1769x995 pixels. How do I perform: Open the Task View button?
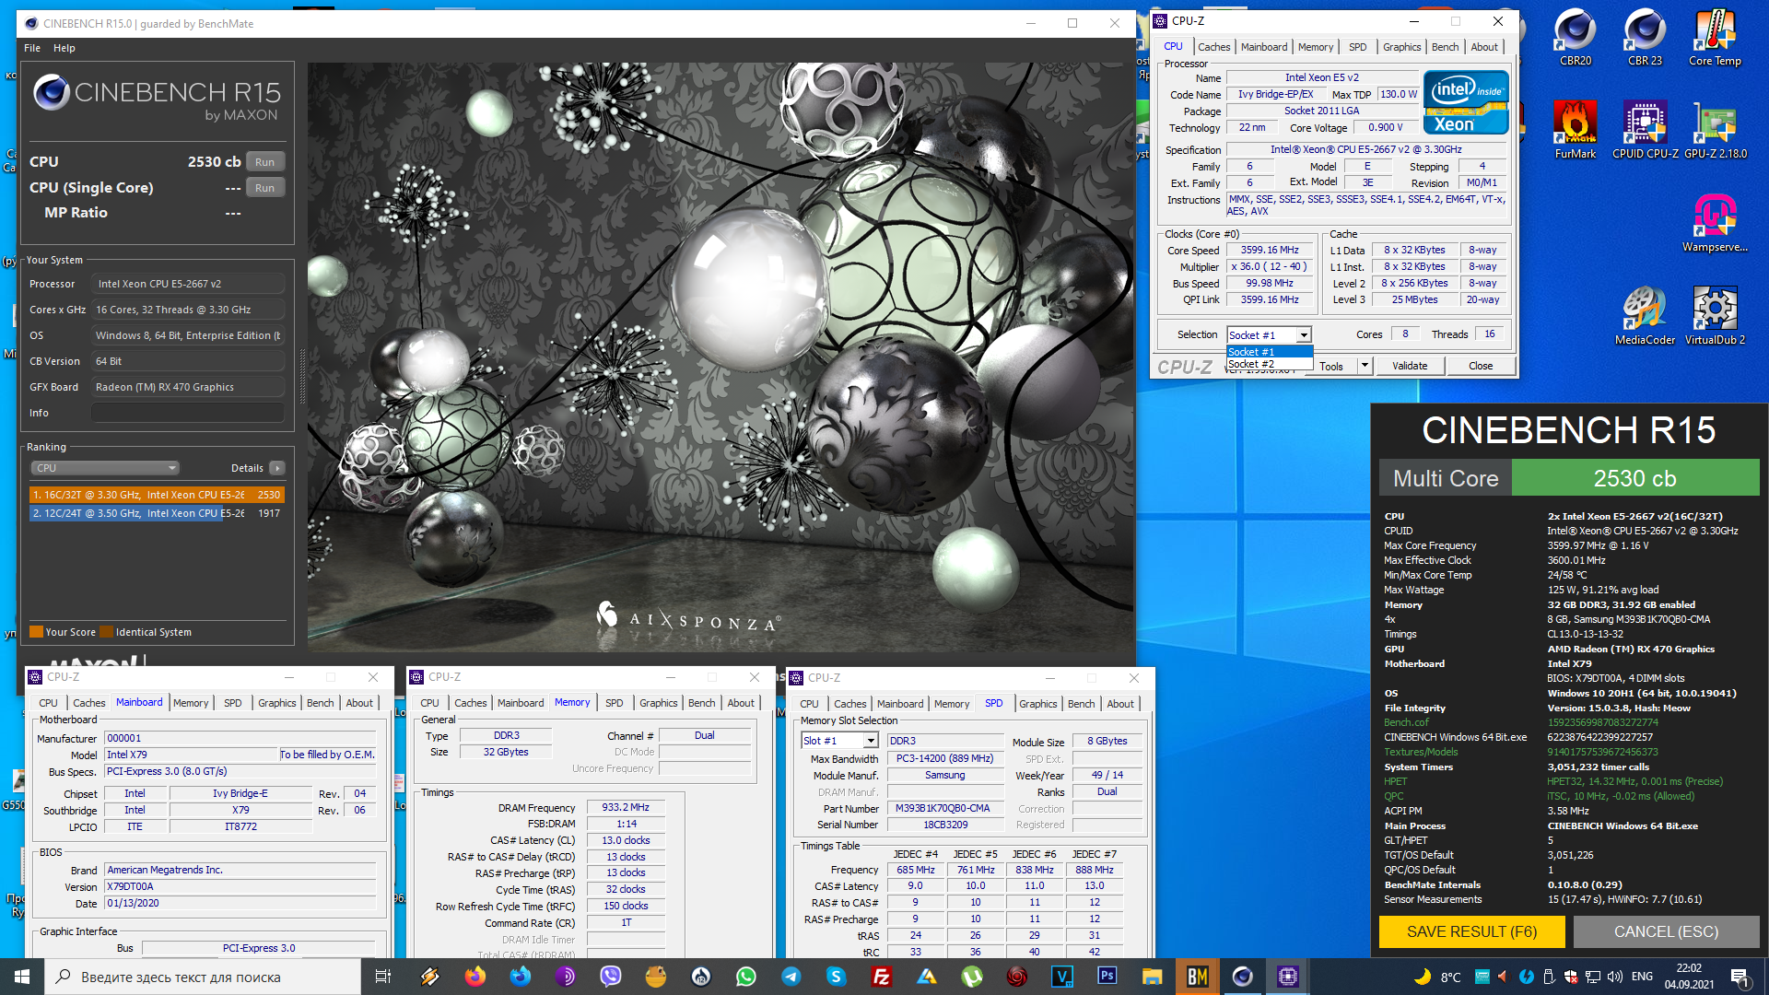383,977
